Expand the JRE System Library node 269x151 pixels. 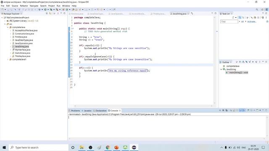point(5,21)
